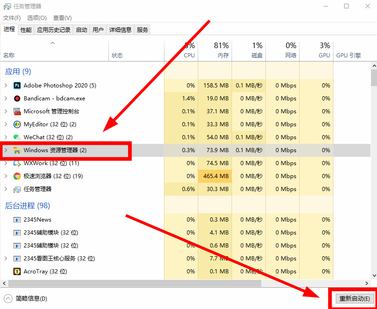Click the Adobe Photoshop 2020 app icon
Viewport: 377px width, 309px height.
(x=17, y=85)
